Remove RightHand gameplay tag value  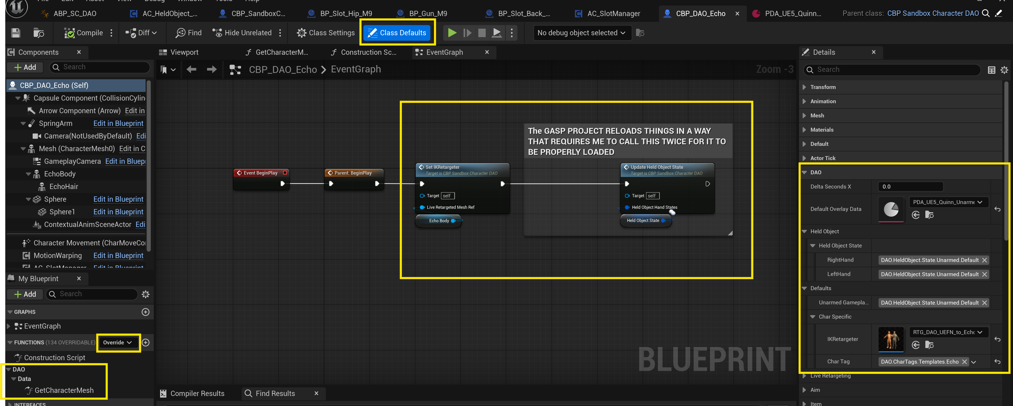[x=984, y=260]
